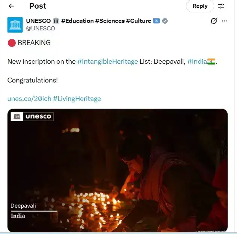
Task: Open the reply sorting filter icon
Action: click(x=221, y=6)
